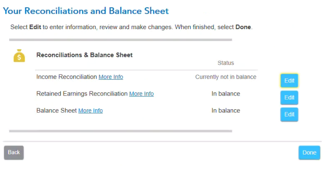331x172 pixels.
Task: Click the 'Your Reconciliations and Balance Sheet' title
Action: [x=86, y=11]
